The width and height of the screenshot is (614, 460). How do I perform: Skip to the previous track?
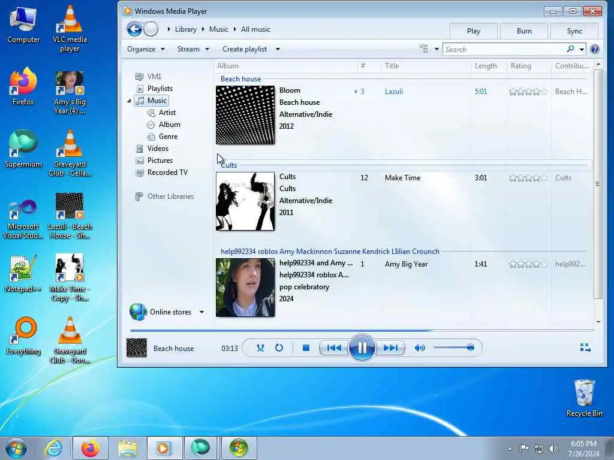(x=333, y=348)
